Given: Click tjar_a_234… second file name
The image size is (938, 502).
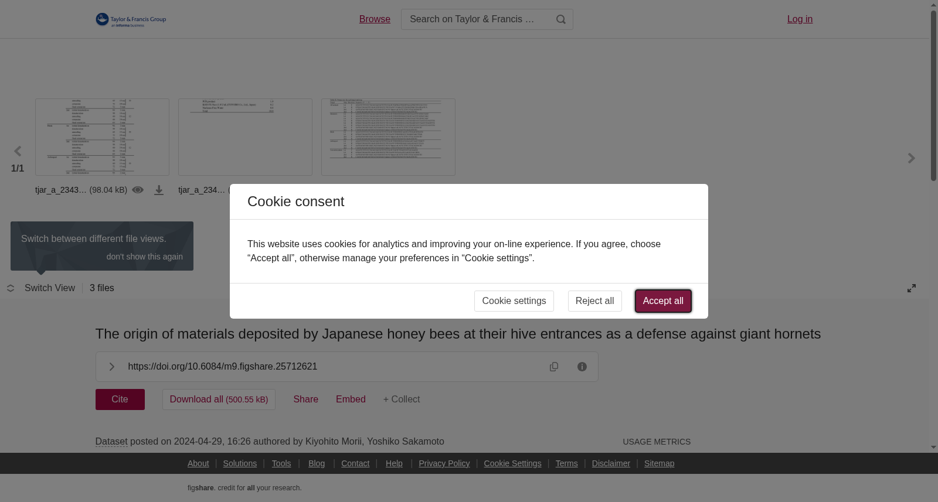Looking at the screenshot, I should point(202,190).
